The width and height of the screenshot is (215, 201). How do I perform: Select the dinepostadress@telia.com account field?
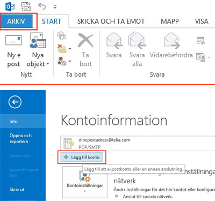(138, 143)
